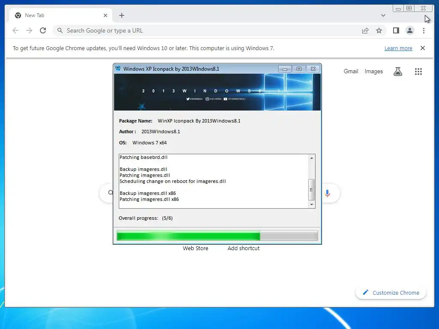Open the Chrome profile avatar
Image resolution: width=439 pixels, height=329 pixels.
pyautogui.click(x=409, y=30)
